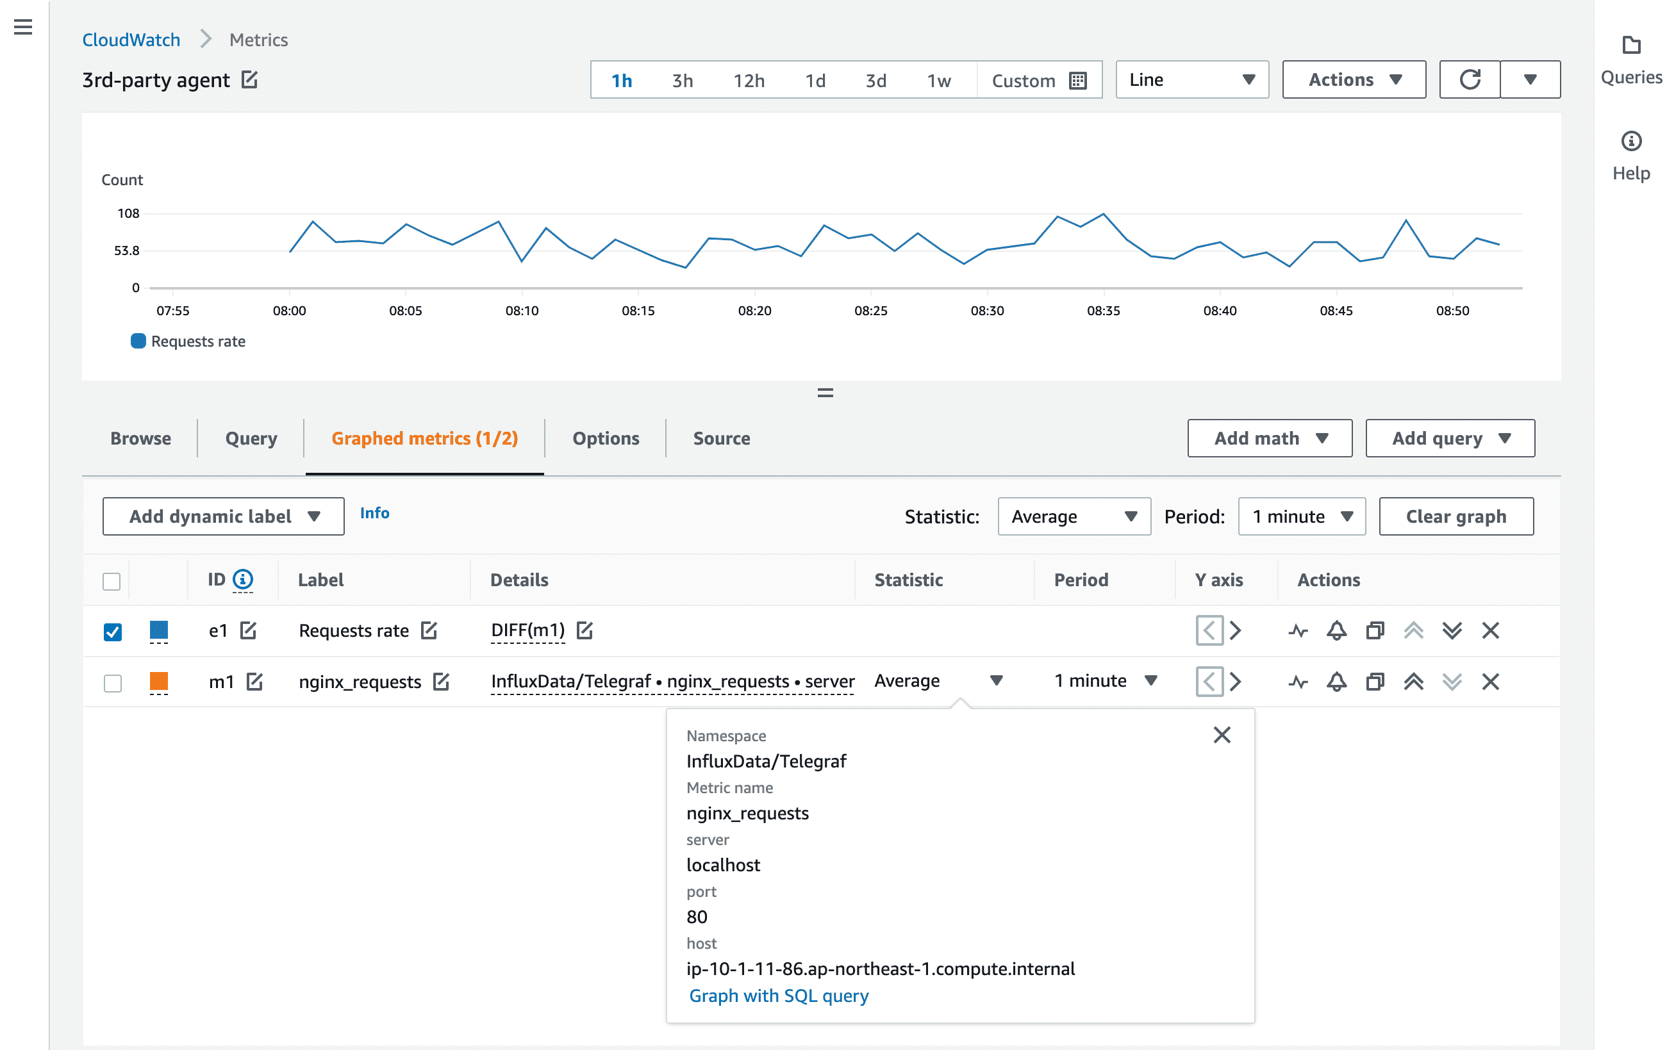The width and height of the screenshot is (1667, 1050).
Task: Switch to the Query tab
Action: click(251, 438)
